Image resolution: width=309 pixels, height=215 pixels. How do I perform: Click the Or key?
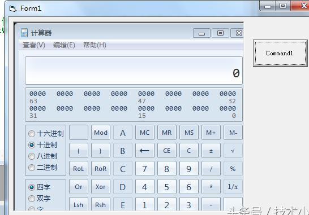[79, 187]
